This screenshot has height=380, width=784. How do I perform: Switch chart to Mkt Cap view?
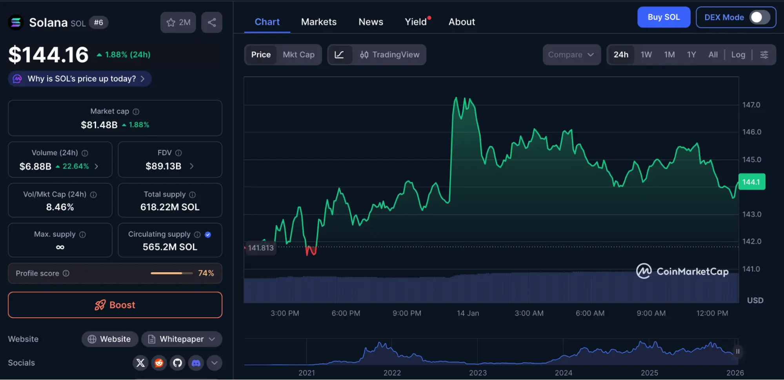pyautogui.click(x=299, y=54)
